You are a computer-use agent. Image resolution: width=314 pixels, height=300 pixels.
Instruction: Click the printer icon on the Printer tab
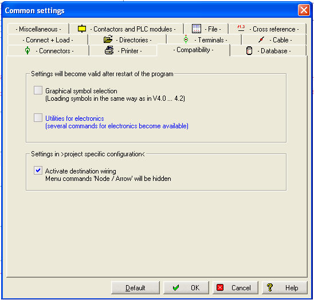click(109, 50)
